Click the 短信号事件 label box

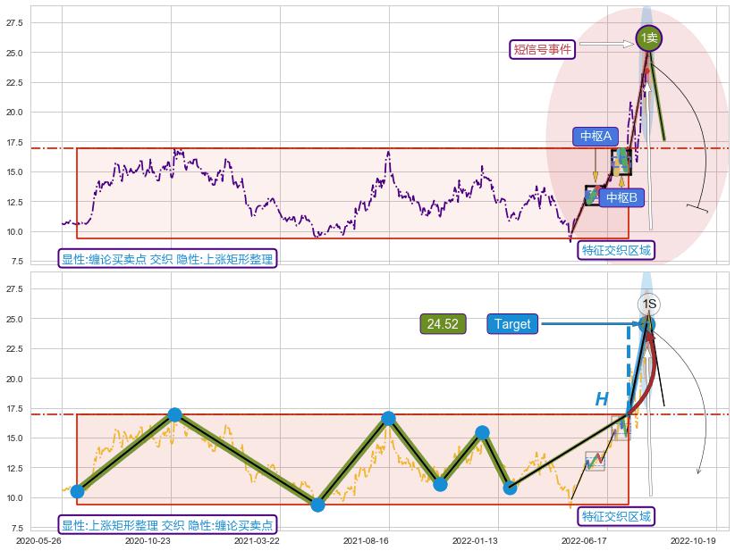pos(542,50)
